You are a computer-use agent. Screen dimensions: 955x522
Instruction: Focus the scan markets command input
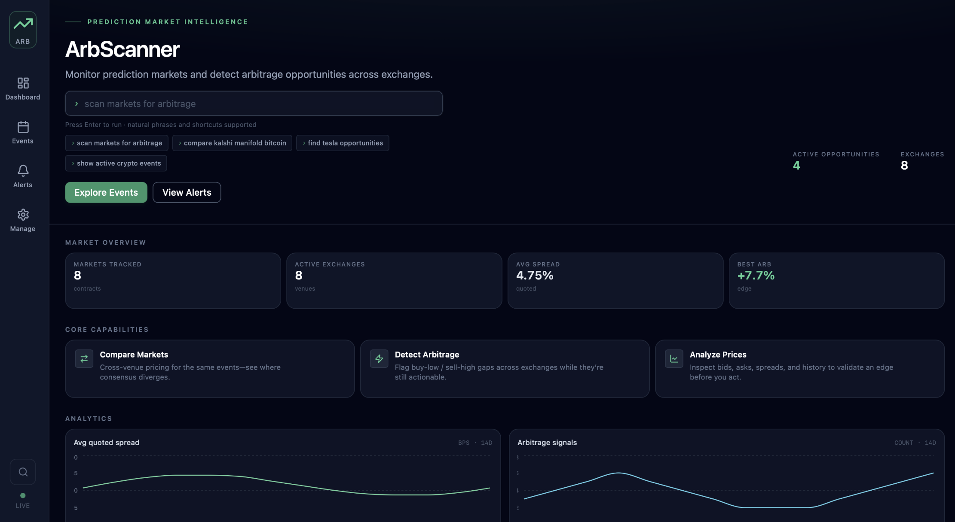click(254, 103)
